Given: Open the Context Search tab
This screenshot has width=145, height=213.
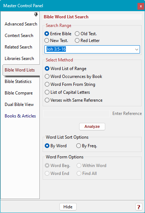Looking at the screenshot, I should [x=19, y=36].
